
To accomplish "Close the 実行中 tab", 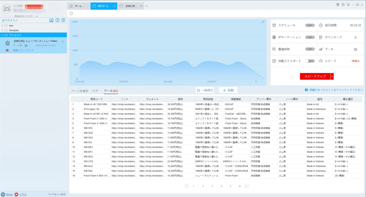I will 114,6.
